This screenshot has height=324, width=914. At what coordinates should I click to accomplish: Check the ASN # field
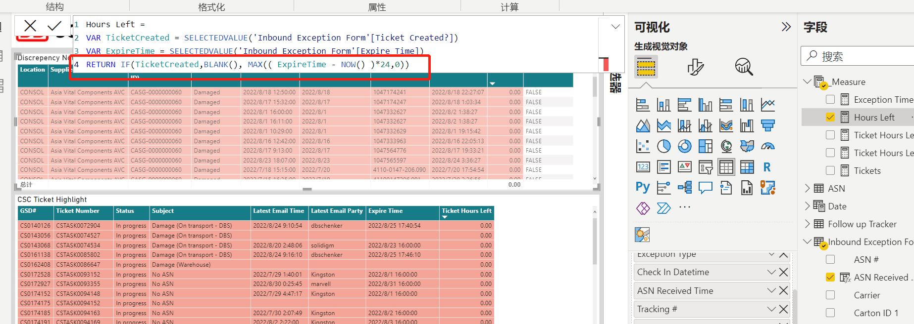coord(830,259)
